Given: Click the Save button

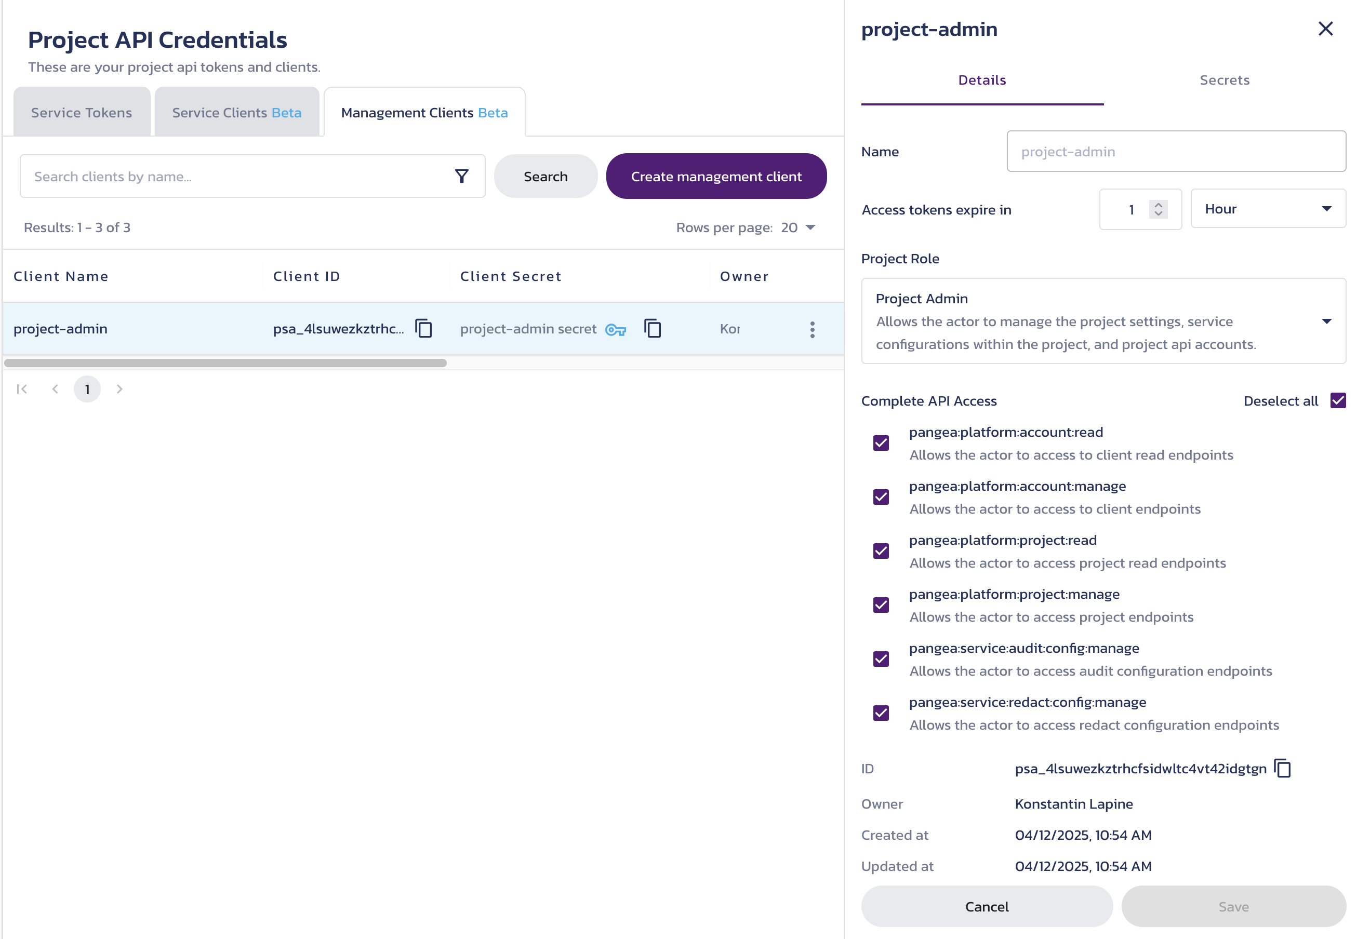Looking at the screenshot, I should point(1233,907).
